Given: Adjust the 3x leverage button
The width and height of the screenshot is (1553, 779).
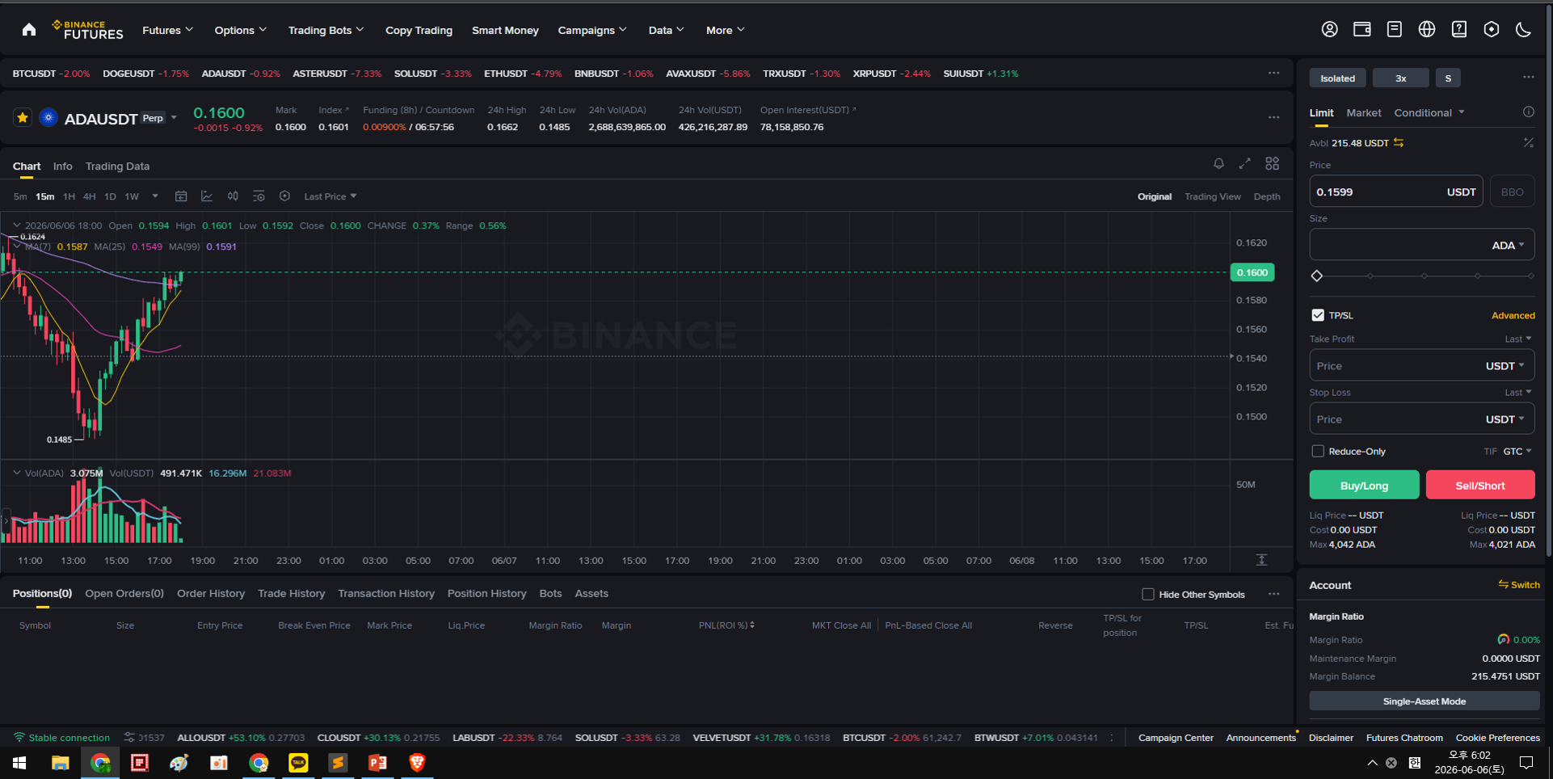Looking at the screenshot, I should (x=1400, y=78).
